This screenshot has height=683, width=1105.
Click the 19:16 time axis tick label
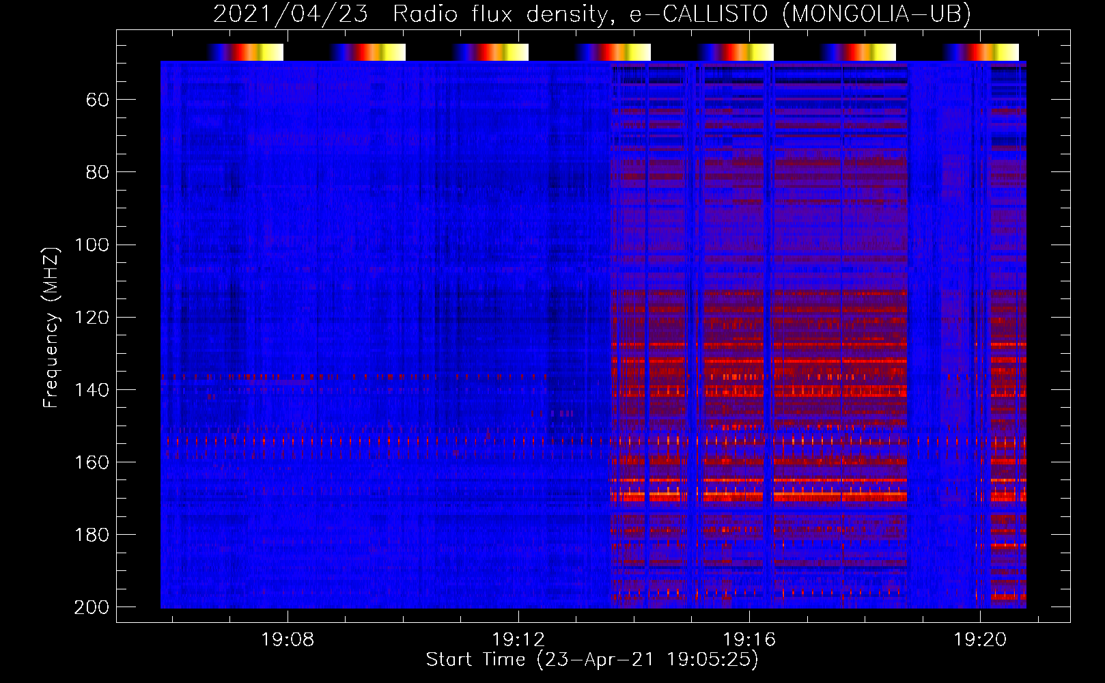click(749, 639)
